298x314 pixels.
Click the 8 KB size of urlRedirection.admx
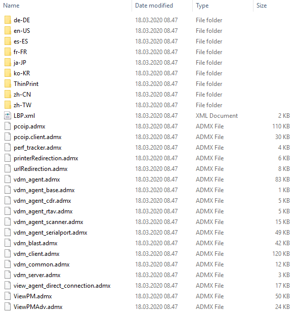284,168
